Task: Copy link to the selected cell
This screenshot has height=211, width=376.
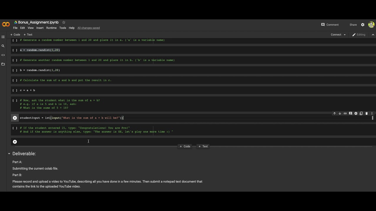Action: point(345,113)
